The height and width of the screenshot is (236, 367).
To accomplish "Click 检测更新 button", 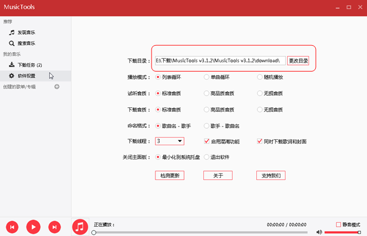I will (170, 175).
